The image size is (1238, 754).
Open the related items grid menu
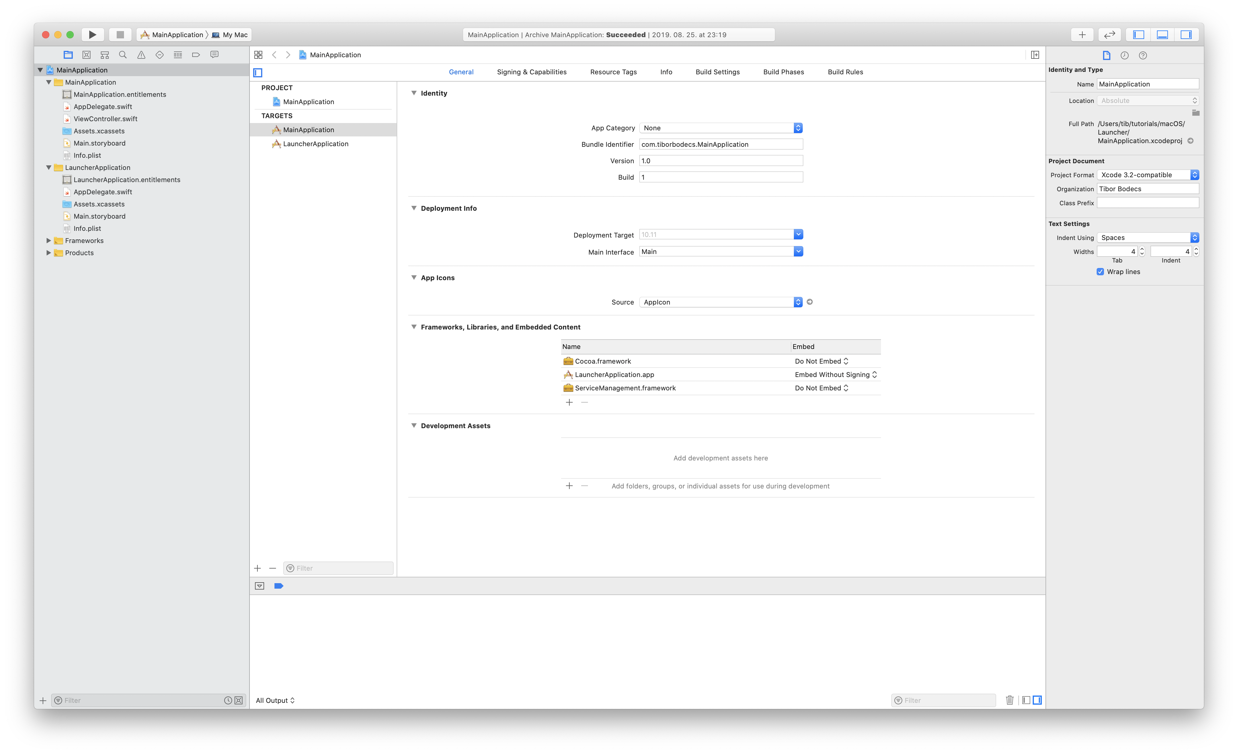click(x=258, y=55)
